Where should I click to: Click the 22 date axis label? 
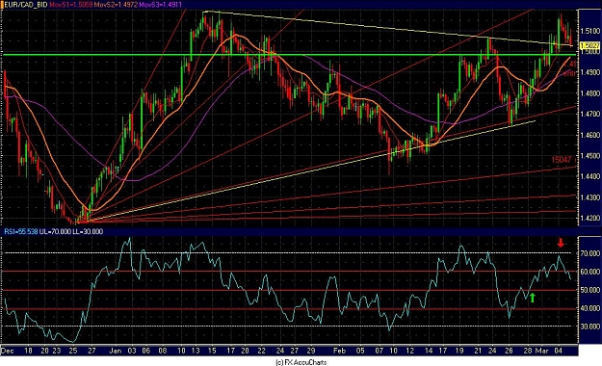pos(261,351)
